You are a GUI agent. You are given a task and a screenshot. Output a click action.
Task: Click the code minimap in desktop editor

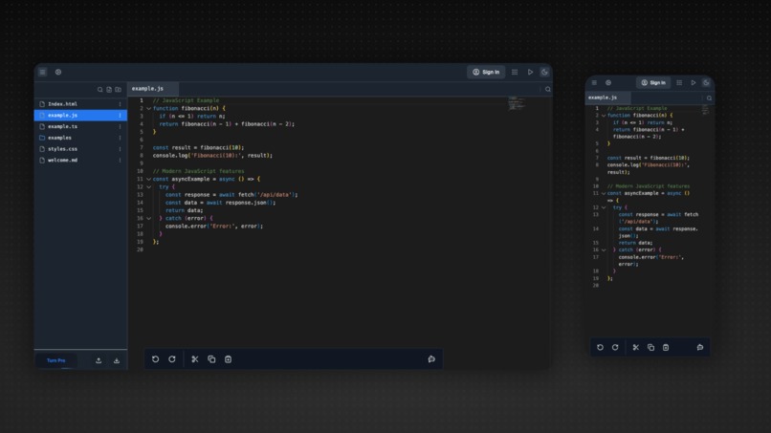(x=517, y=102)
